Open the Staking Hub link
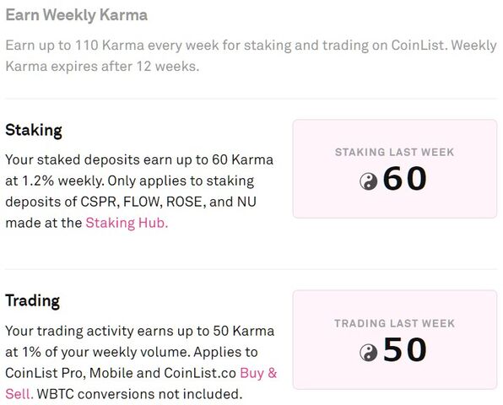Screen dimensions: 503x405 tap(127, 223)
